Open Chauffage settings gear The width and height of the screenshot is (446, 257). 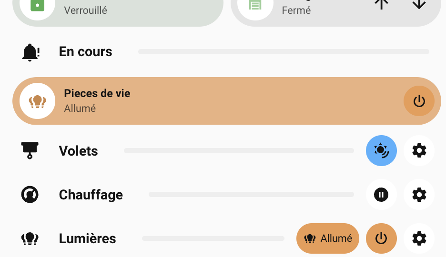tap(419, 195)
